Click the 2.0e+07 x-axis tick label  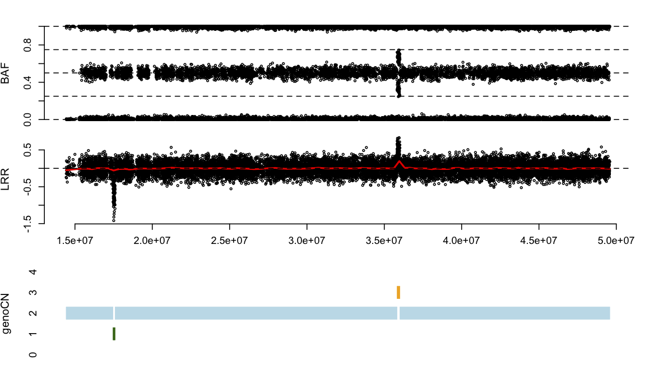[152, 241]
